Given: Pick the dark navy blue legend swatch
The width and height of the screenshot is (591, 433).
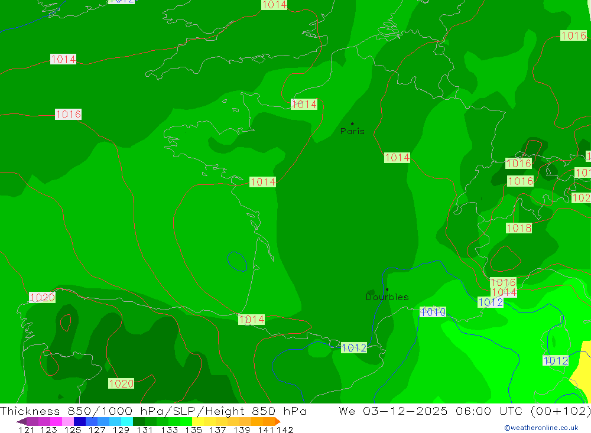Looking at the screenshot, I should pyautogui.click(x=79, y=421).
